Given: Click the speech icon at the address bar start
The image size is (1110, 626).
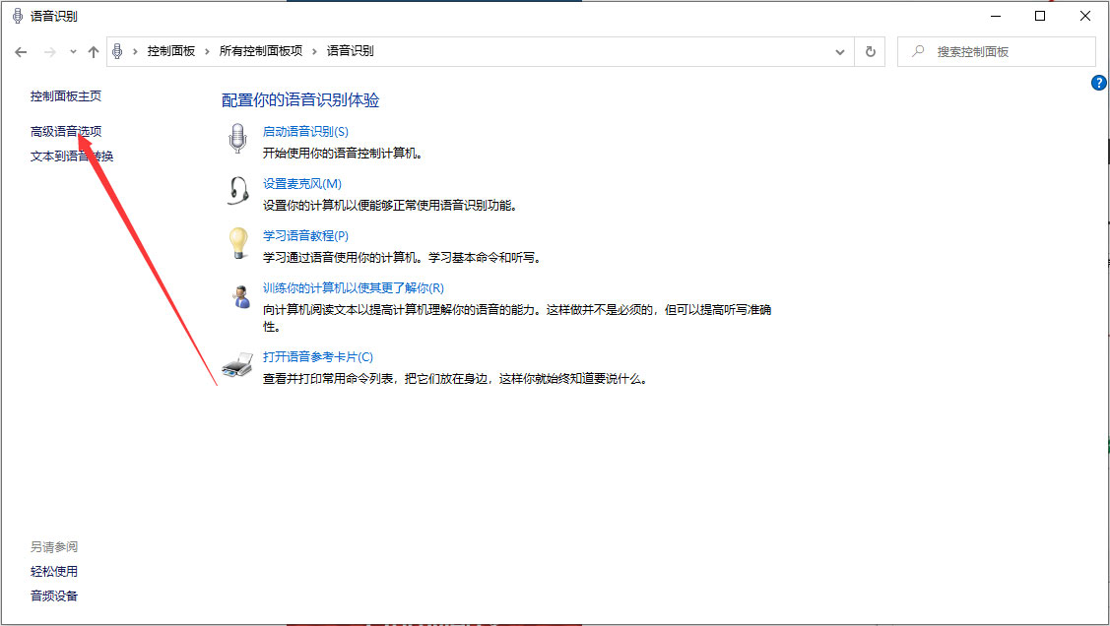Looking at the screenshot, I should (116, 51).
